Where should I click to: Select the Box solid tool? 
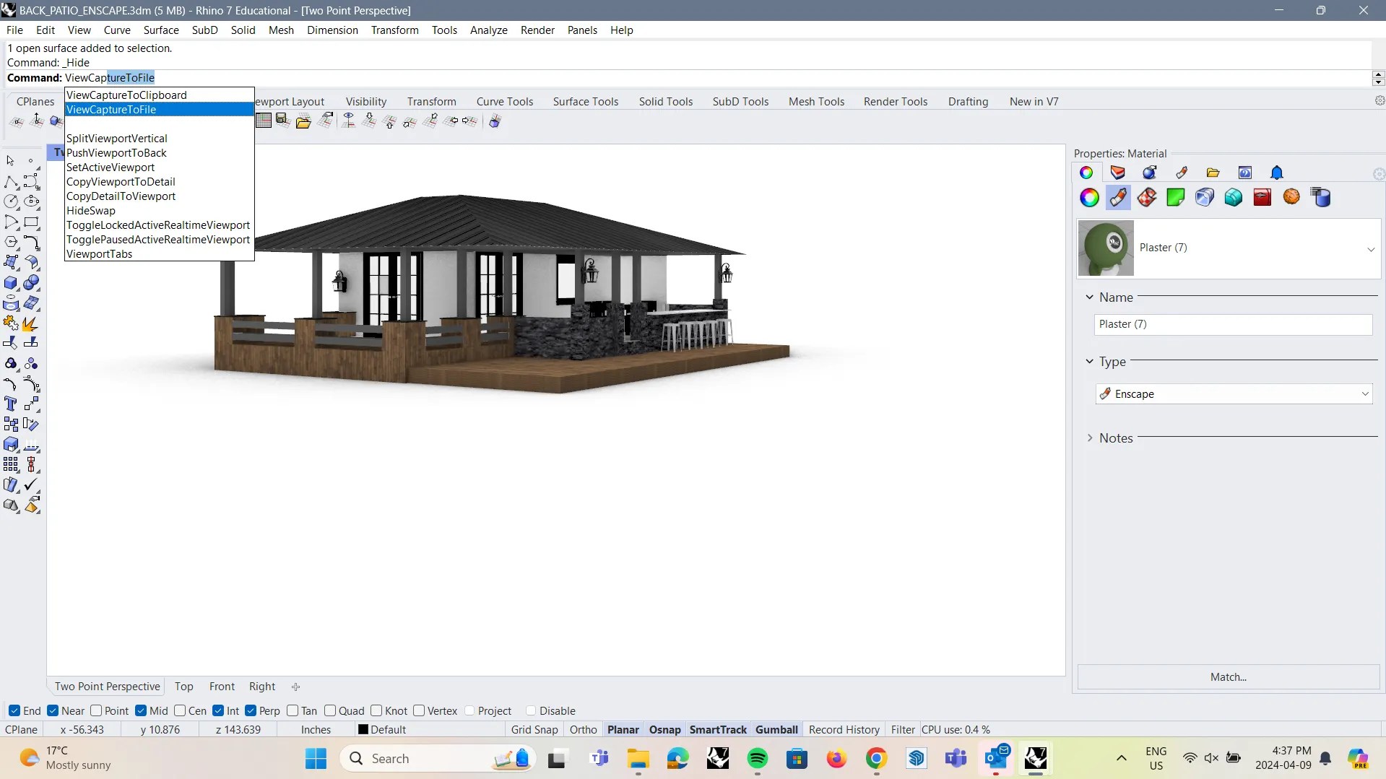tap(12, 283)
